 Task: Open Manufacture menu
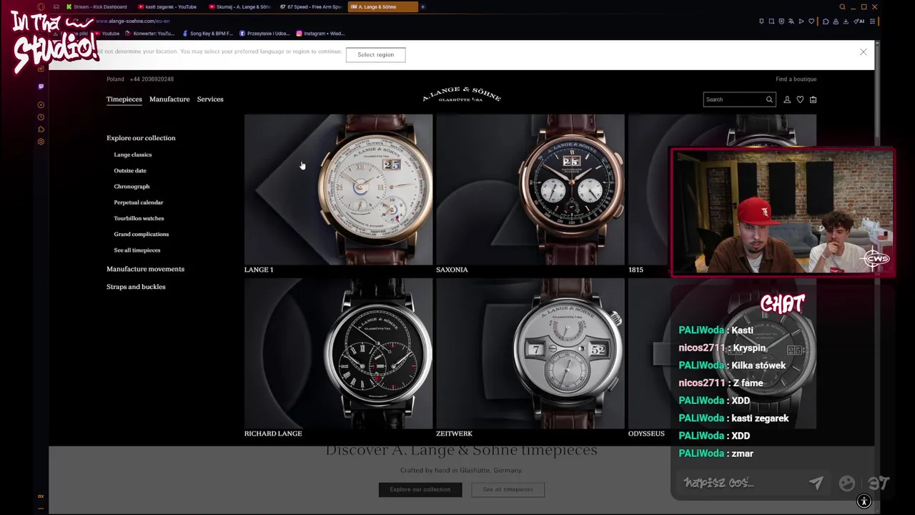click(x=169, y=99)
